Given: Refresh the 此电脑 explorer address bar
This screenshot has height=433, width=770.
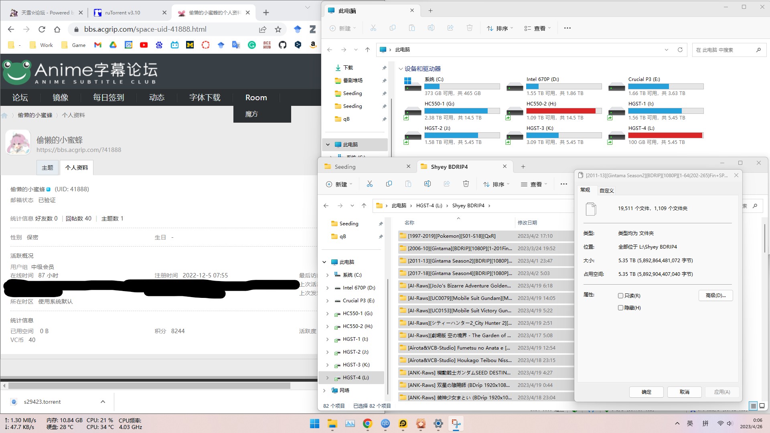Looking at the screenshot, I should 680,50.
